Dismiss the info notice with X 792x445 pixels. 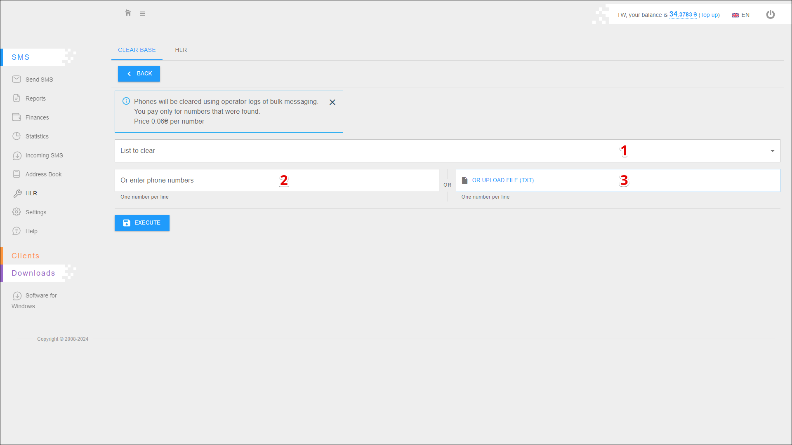pos(332,102)
